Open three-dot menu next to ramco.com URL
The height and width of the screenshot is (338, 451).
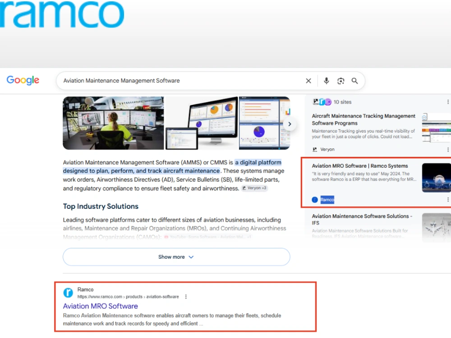click(x=186, y=297)
